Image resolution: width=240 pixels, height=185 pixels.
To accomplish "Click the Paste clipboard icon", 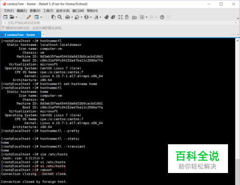I will click(53, 17).
